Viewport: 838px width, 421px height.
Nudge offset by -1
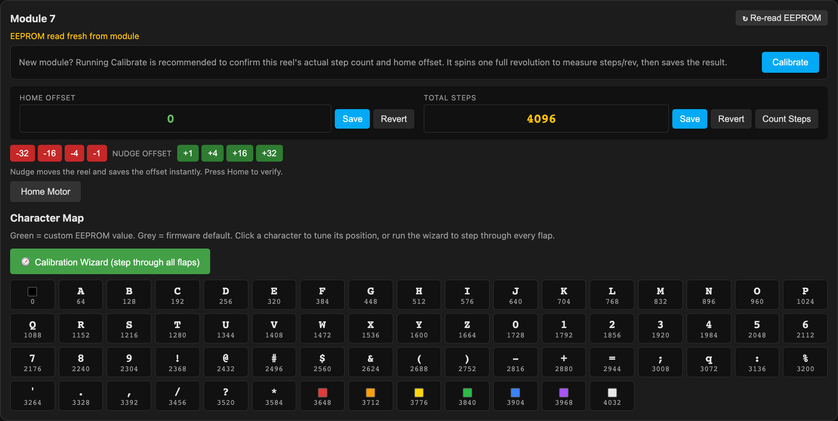tap(97, 153)
